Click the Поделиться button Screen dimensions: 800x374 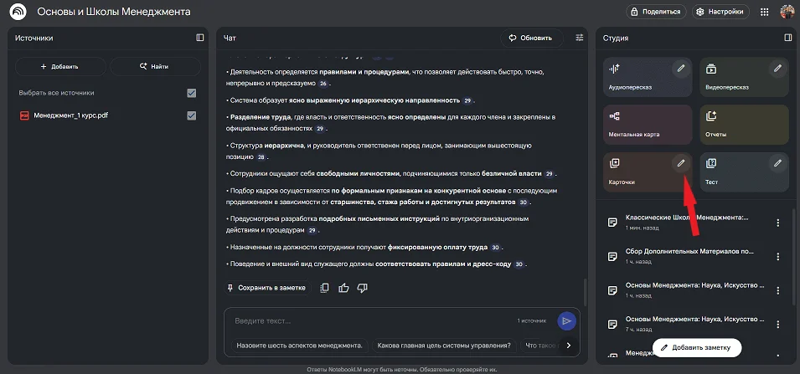656,12
